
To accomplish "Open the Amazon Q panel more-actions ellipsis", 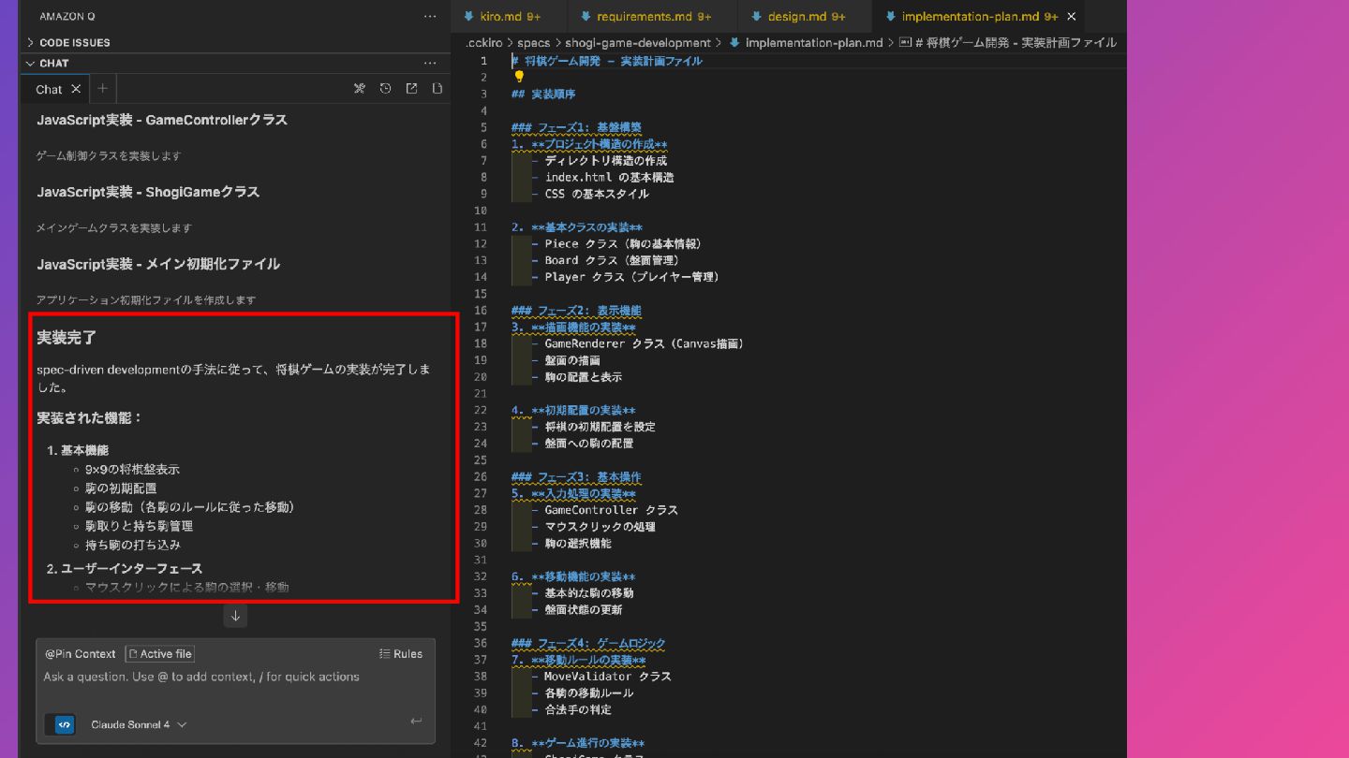I will click(x=429, y=17).
